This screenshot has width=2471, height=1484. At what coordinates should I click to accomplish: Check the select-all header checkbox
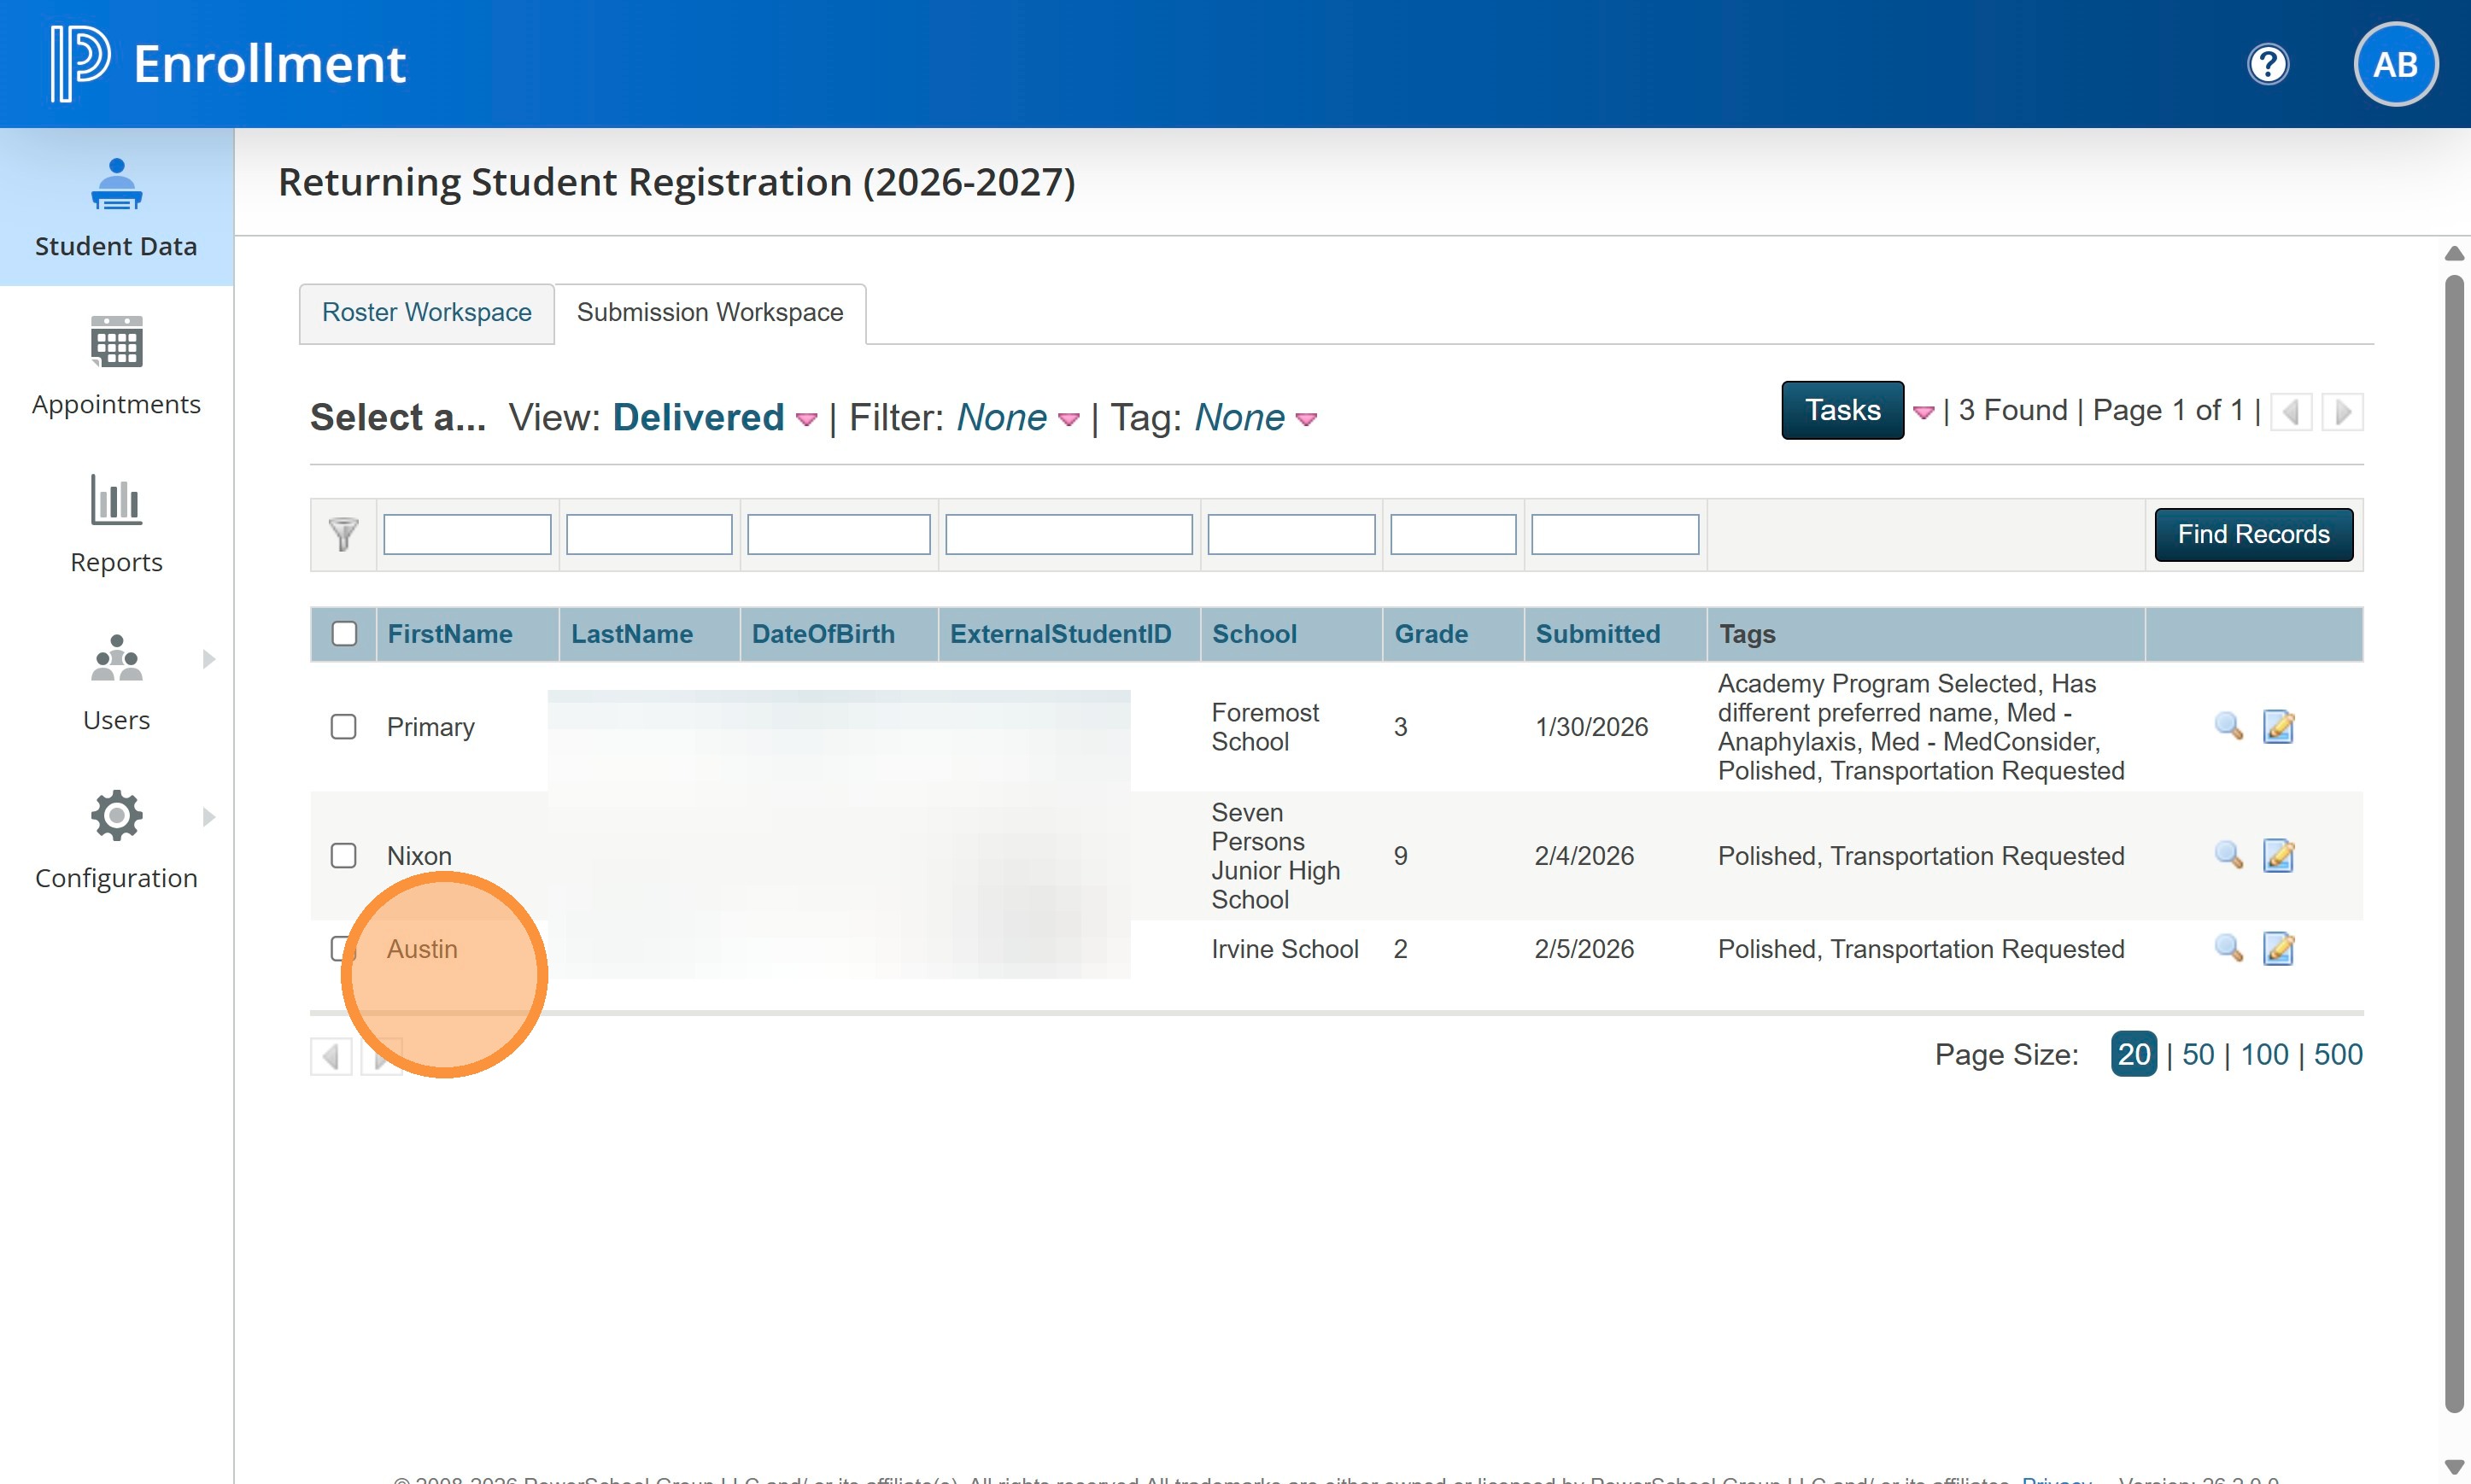click(344, 634)
